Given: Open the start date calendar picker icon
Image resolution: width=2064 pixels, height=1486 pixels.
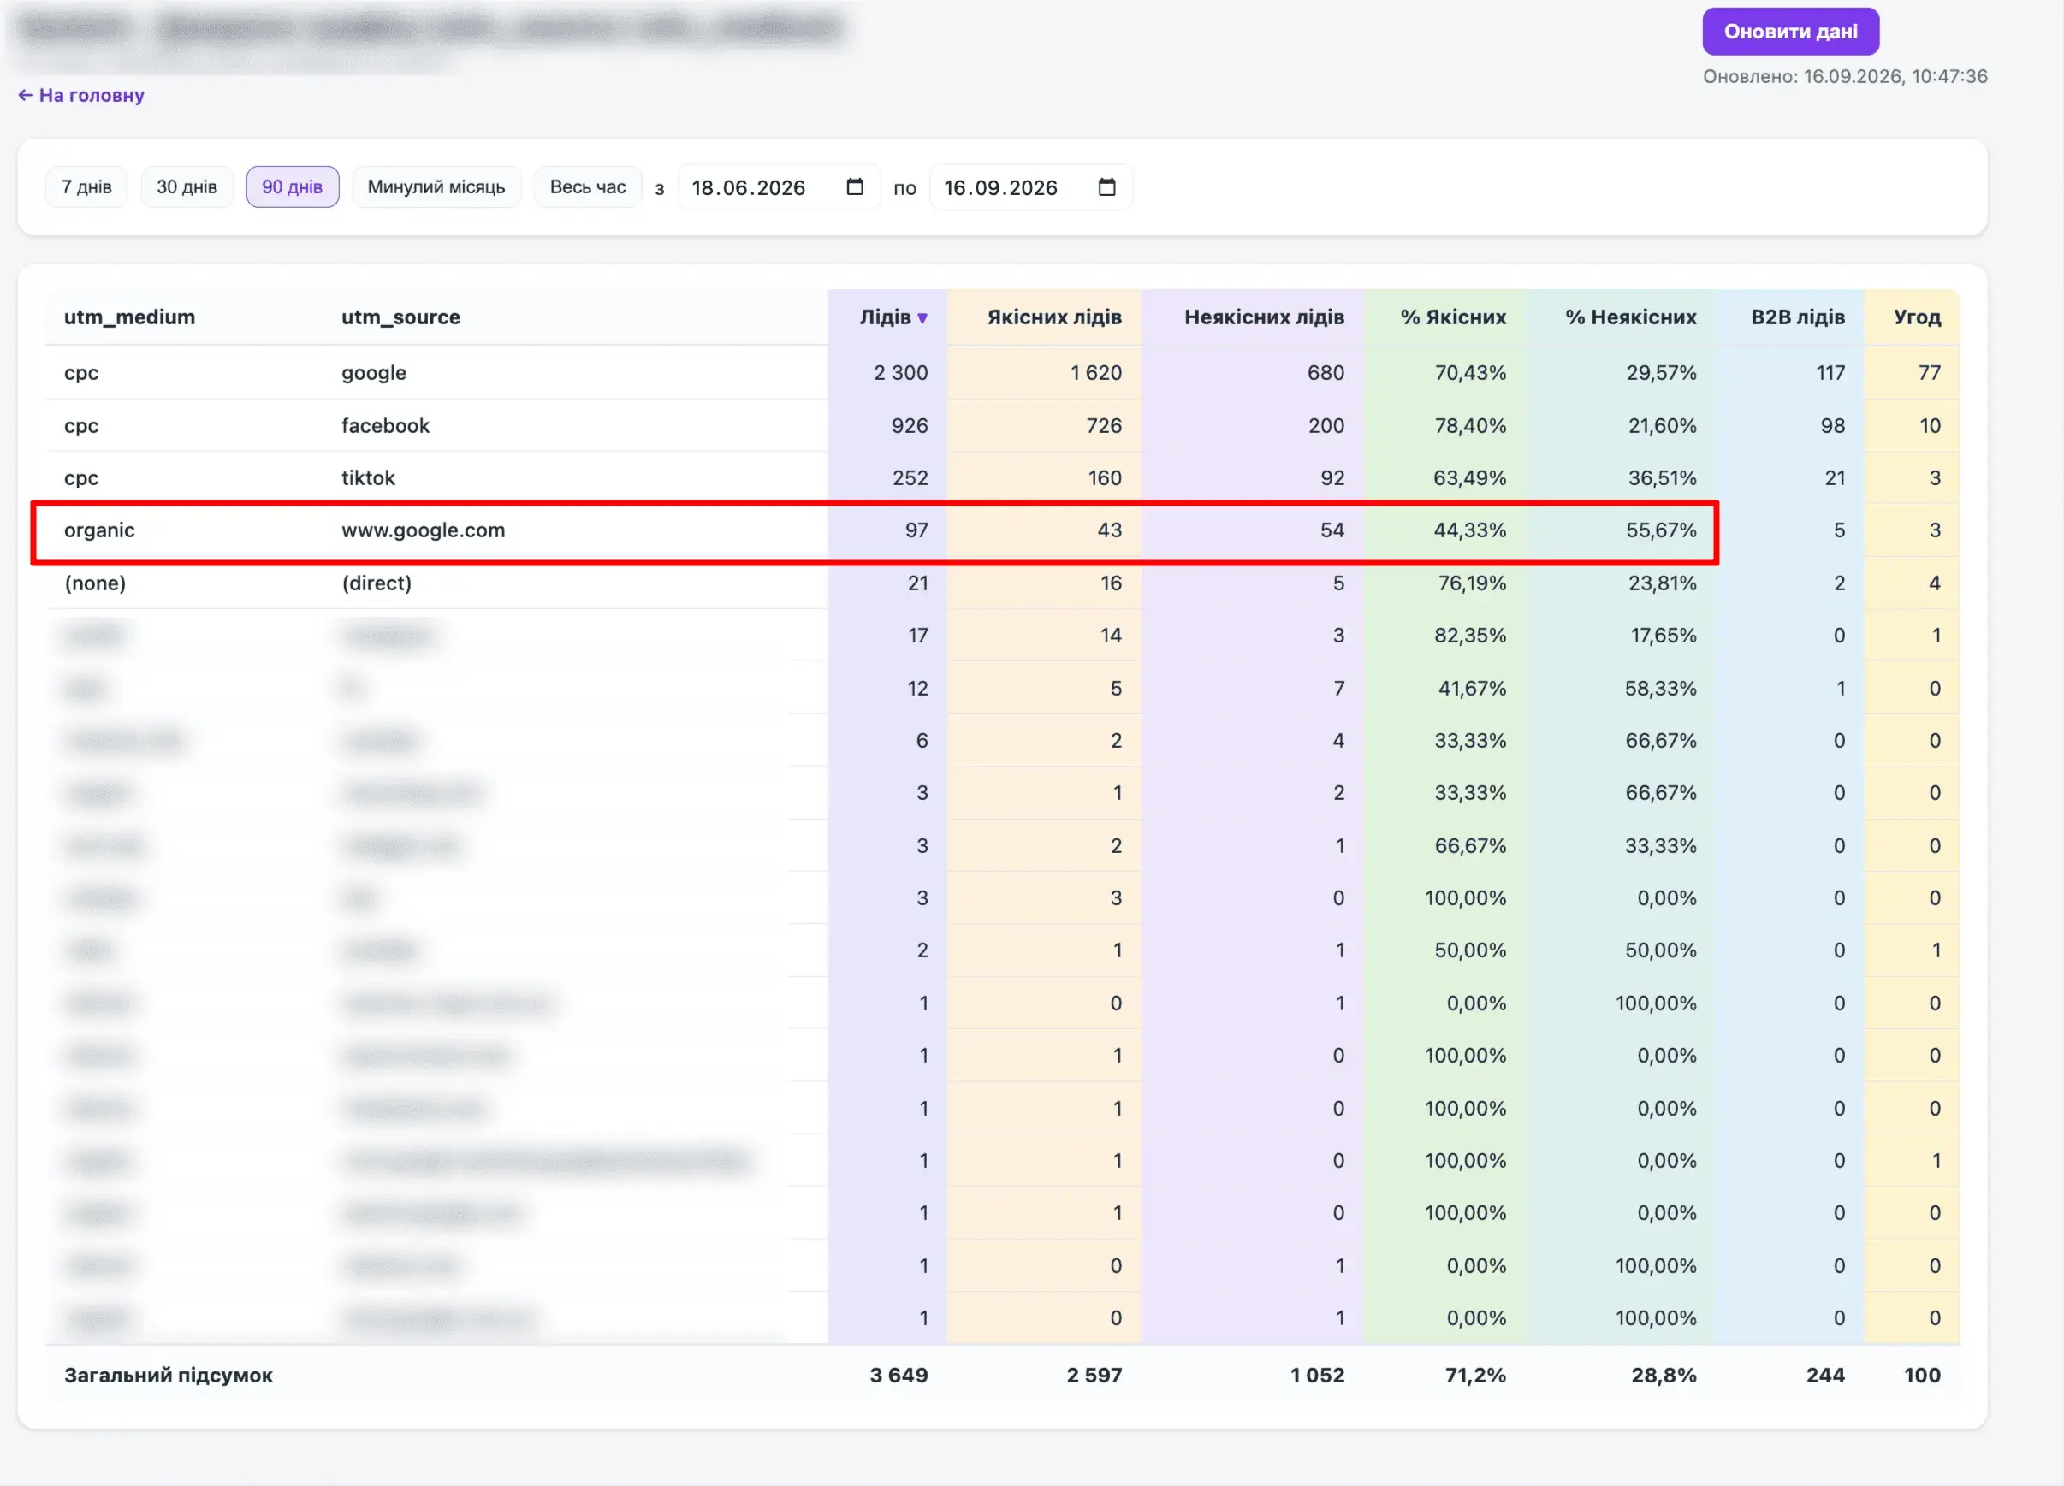Looking at the screenshot, I should [855, 186].
